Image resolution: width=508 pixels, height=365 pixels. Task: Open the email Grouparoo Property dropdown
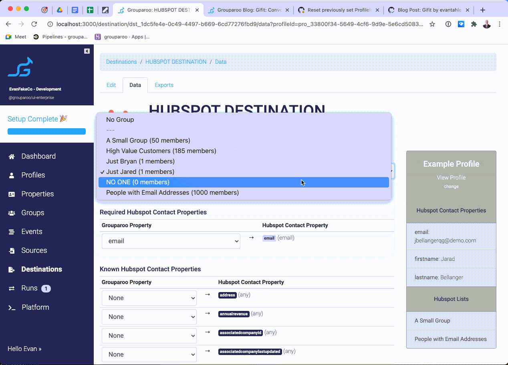point(171,241)
